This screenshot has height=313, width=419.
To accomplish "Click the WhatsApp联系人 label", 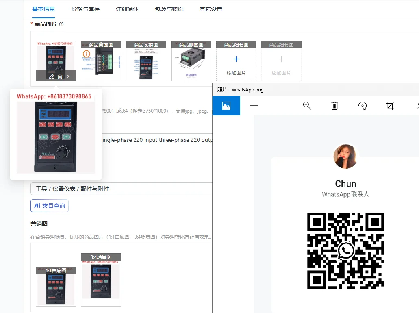I will [x=345, y=194].
